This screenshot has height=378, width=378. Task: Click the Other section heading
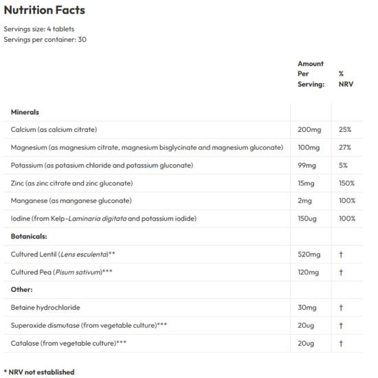pos(22,289)
